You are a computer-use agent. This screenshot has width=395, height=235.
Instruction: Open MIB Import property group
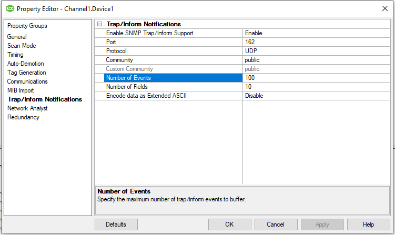click(21, 90)
